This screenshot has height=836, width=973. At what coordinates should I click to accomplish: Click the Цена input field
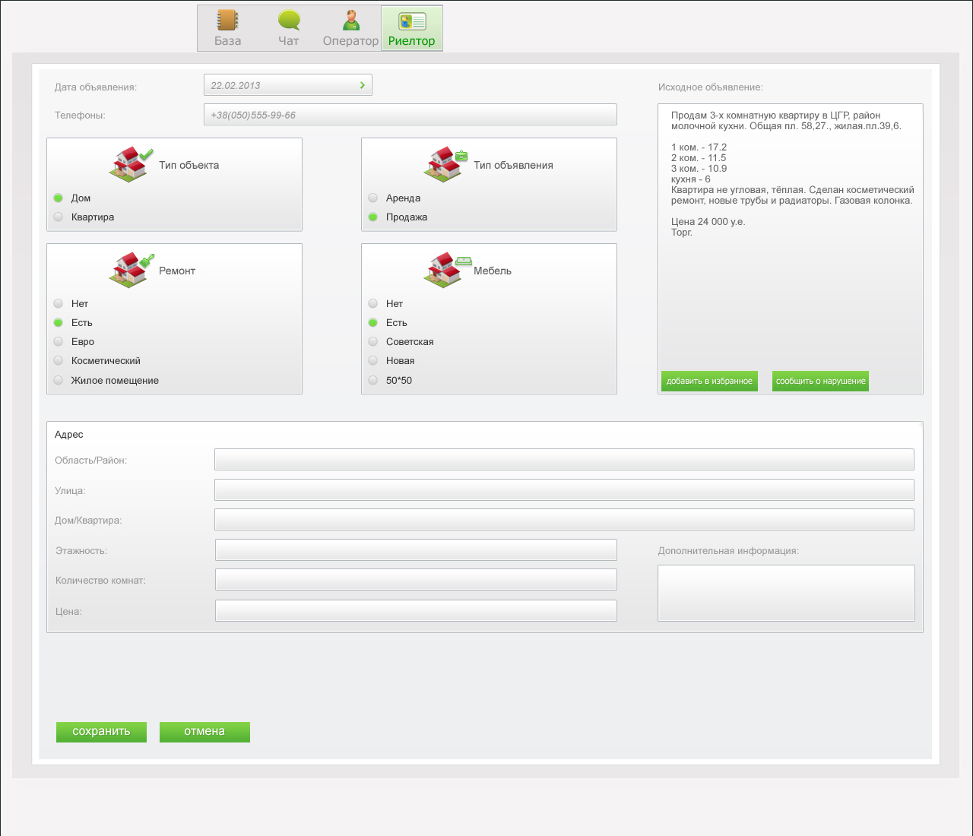tap(416, 610)
